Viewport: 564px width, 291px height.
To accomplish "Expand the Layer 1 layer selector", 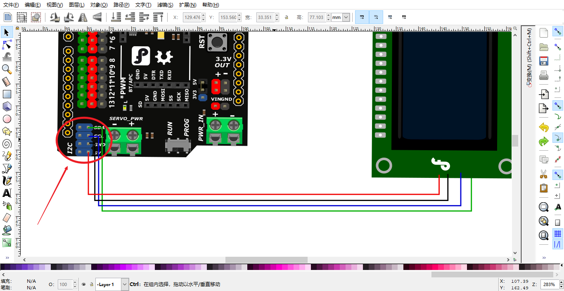I will point(125,284).
